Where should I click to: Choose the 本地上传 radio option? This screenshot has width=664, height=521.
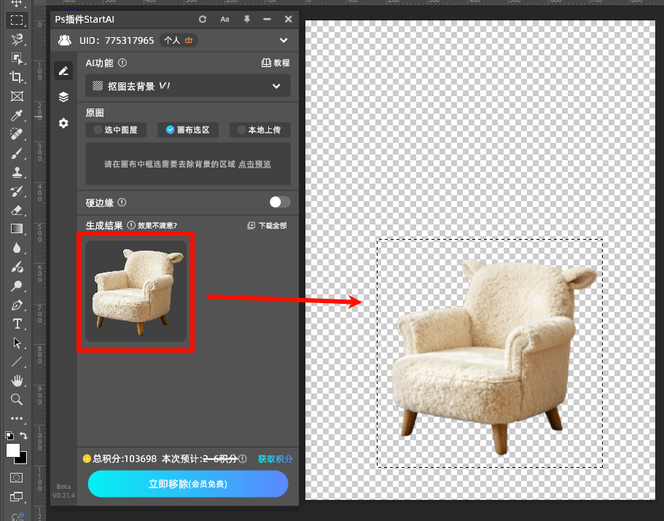[x=259, y=130]
